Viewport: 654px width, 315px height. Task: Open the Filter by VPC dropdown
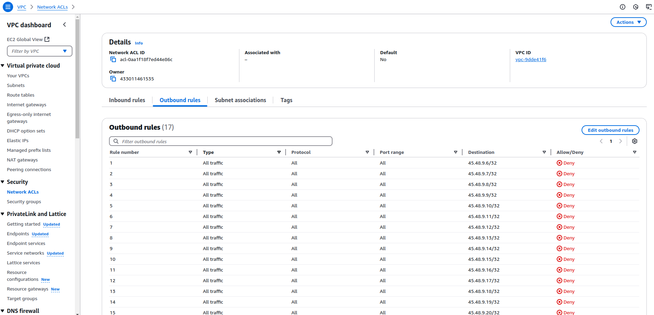(x=39, y=51)
